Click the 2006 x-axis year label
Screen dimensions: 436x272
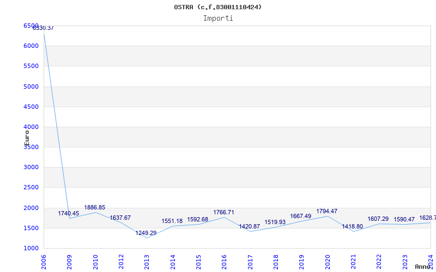click(44, 262)
